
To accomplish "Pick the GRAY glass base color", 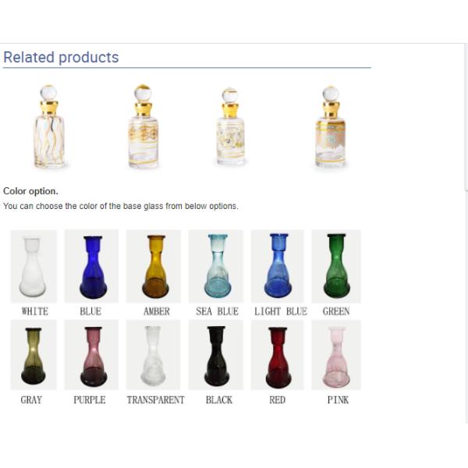I will tap(34, 355).
